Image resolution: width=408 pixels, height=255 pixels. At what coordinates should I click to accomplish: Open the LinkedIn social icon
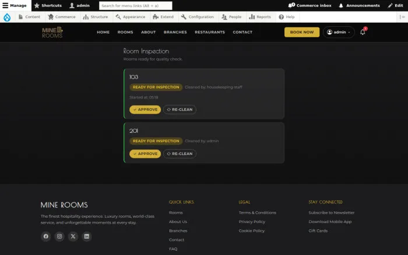pyautogui.click(x=87, y=236)
